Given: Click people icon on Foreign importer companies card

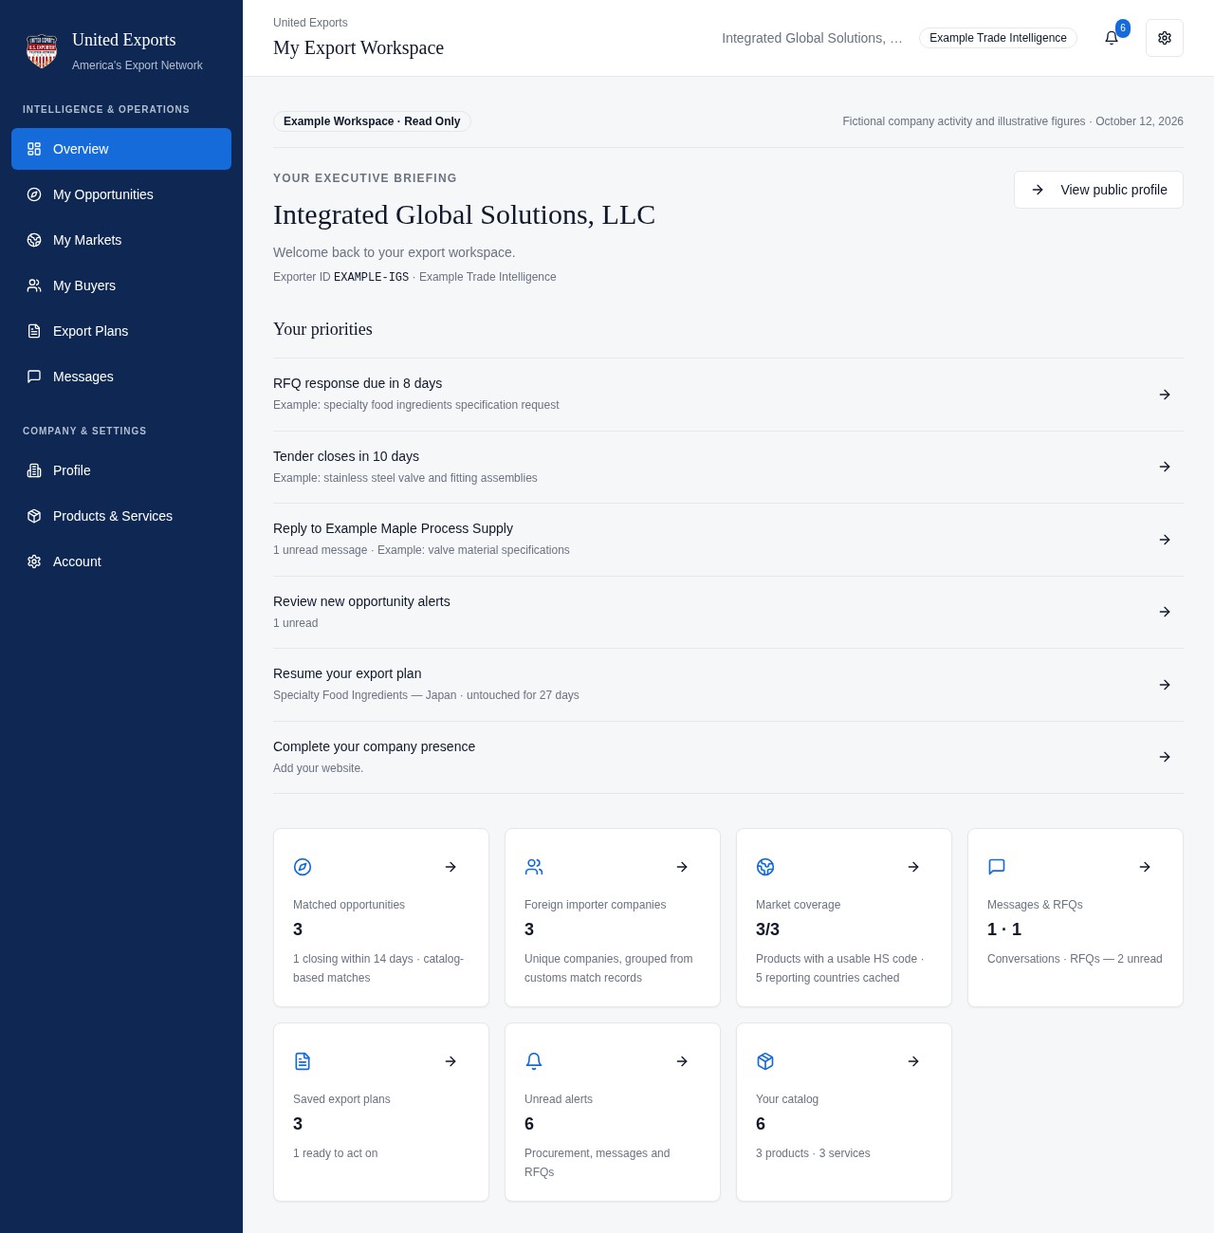Looking at the screenshot, I should (534, 867).
